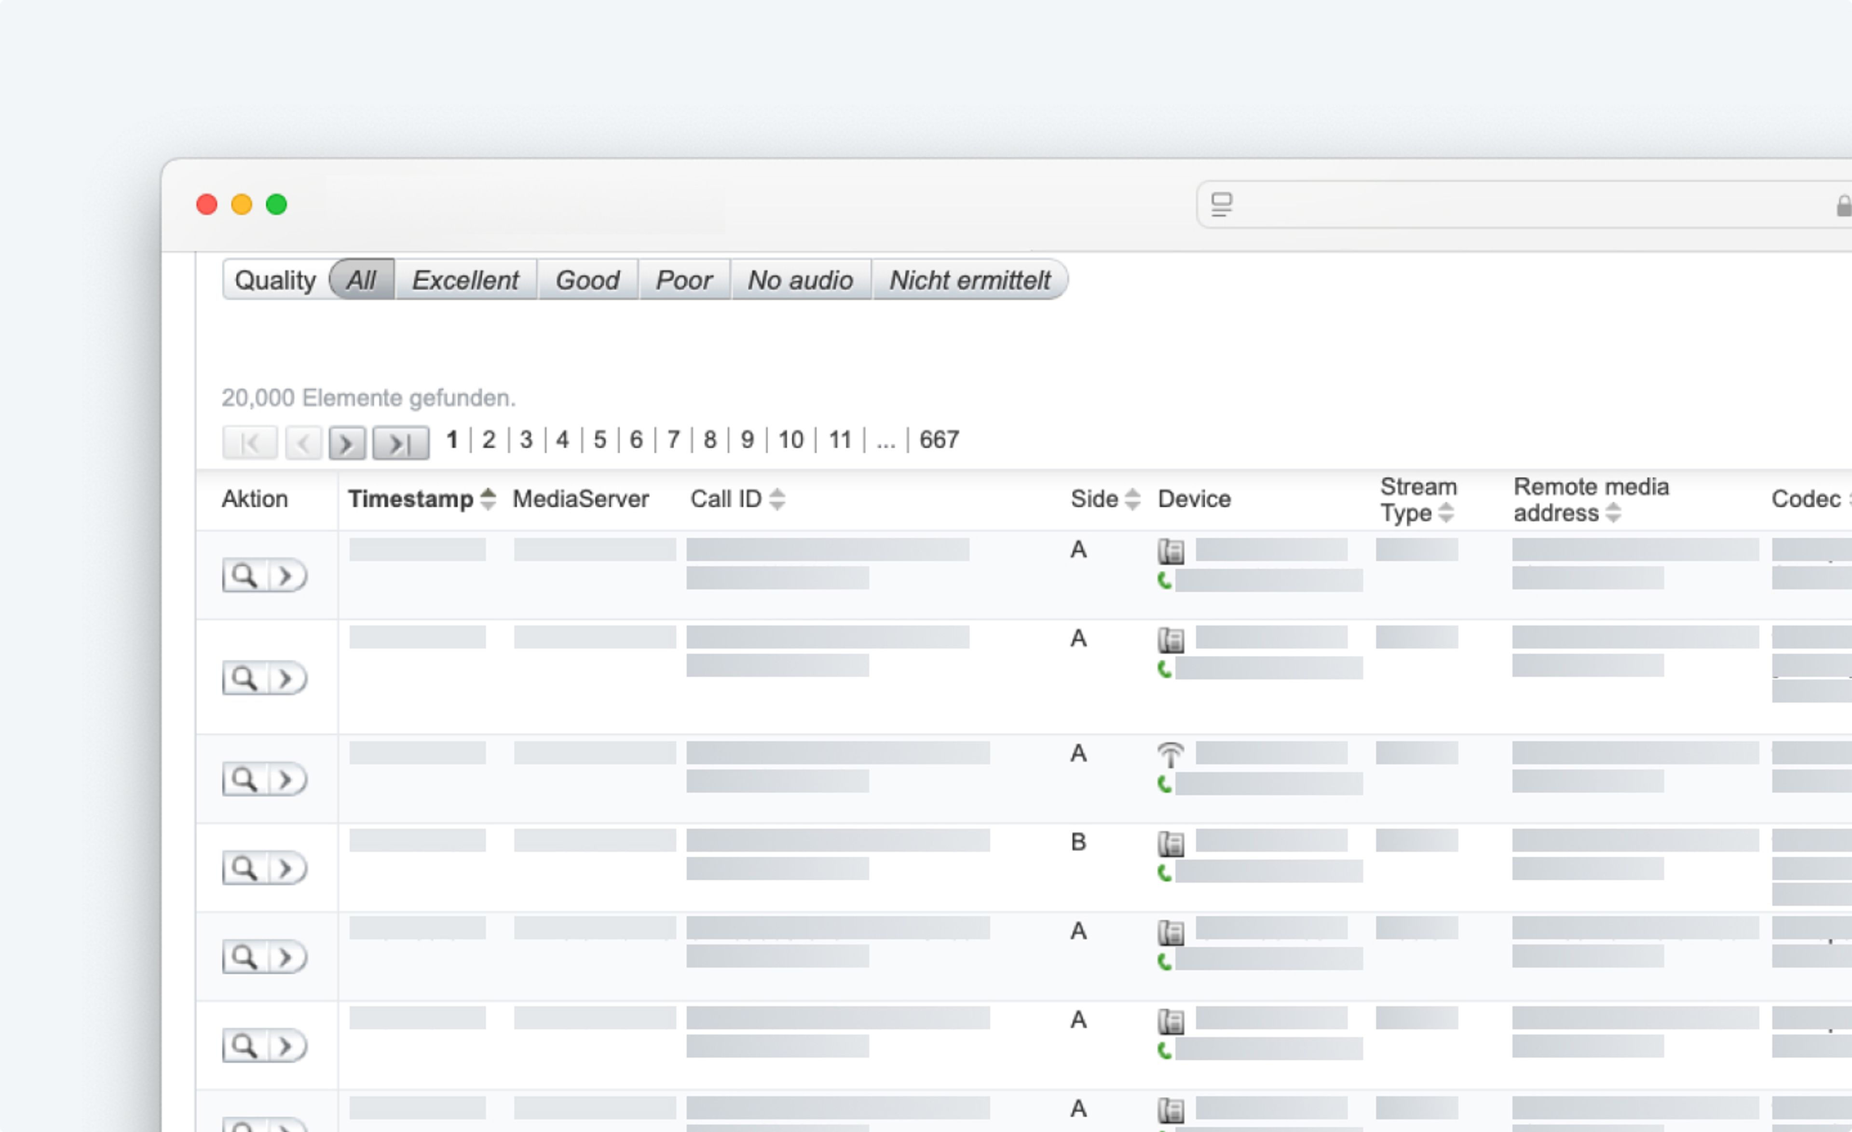
Task: Select the All quality filter
Action: click(x=362, y=280)
